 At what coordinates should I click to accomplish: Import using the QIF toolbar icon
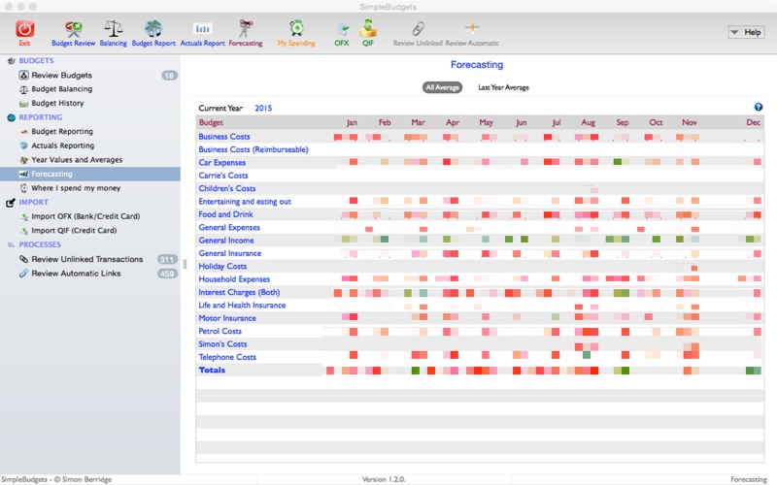(x=368, y=29)
